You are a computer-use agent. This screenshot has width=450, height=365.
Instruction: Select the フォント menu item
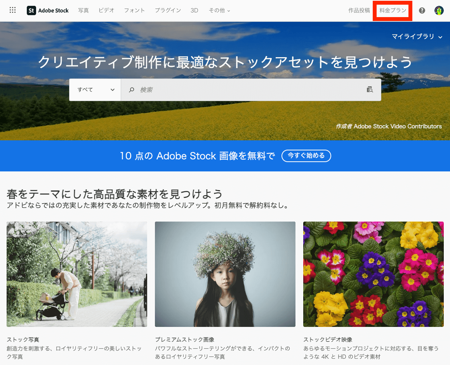click(x=134, y=10)
